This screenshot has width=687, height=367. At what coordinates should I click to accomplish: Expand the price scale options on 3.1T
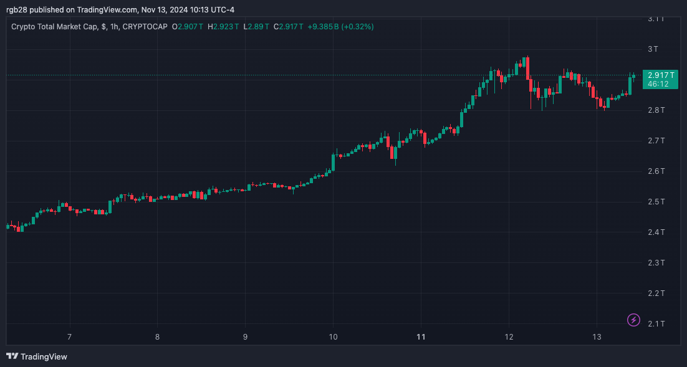point(656,19)
